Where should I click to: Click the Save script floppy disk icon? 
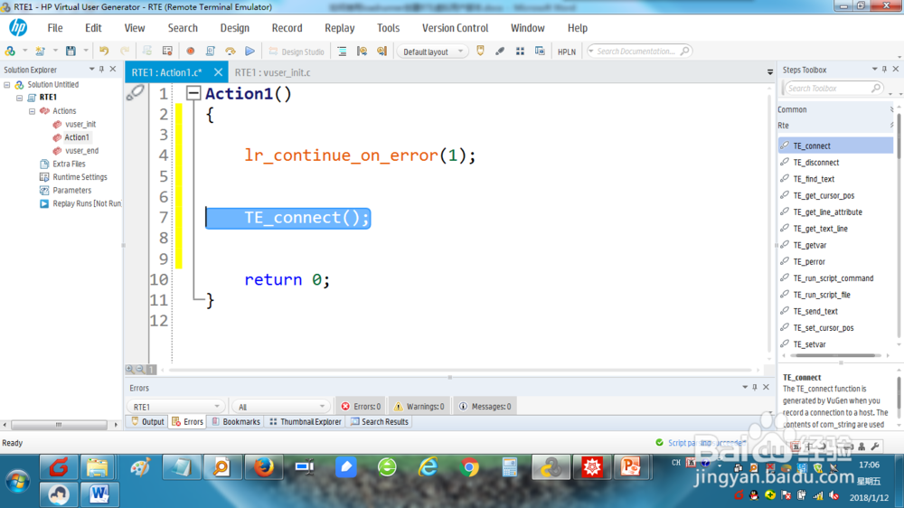coord(71,52)
